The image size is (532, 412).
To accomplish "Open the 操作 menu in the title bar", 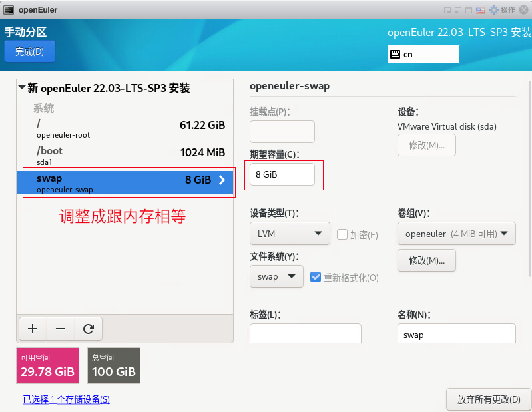I will [x=507, y=10].
